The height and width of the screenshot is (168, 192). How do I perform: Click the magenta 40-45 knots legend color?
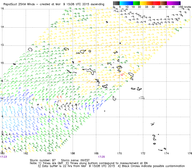(170, 3)
